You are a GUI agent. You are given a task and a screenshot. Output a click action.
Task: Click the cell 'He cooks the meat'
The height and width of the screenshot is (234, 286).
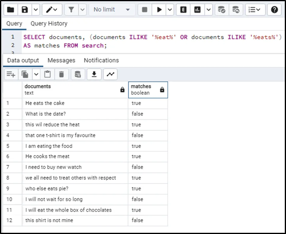pyautogui.click(x=47, y=156)
